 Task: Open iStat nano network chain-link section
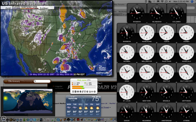(83, 92)
